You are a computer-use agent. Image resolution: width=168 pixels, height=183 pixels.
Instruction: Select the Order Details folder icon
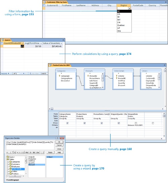coord(11,169)
